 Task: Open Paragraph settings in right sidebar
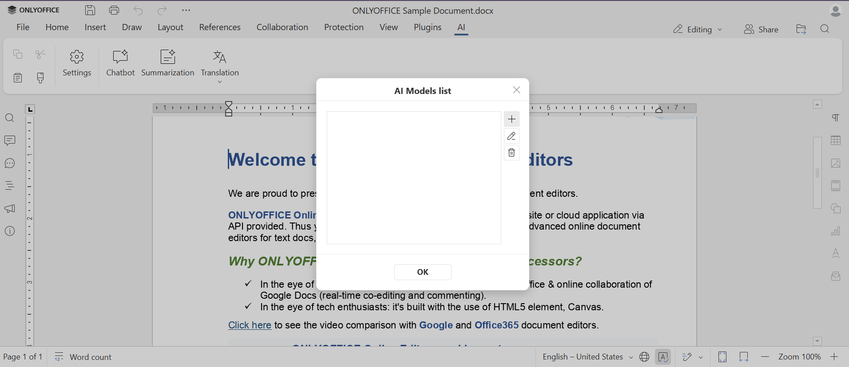tap(836, 118)
